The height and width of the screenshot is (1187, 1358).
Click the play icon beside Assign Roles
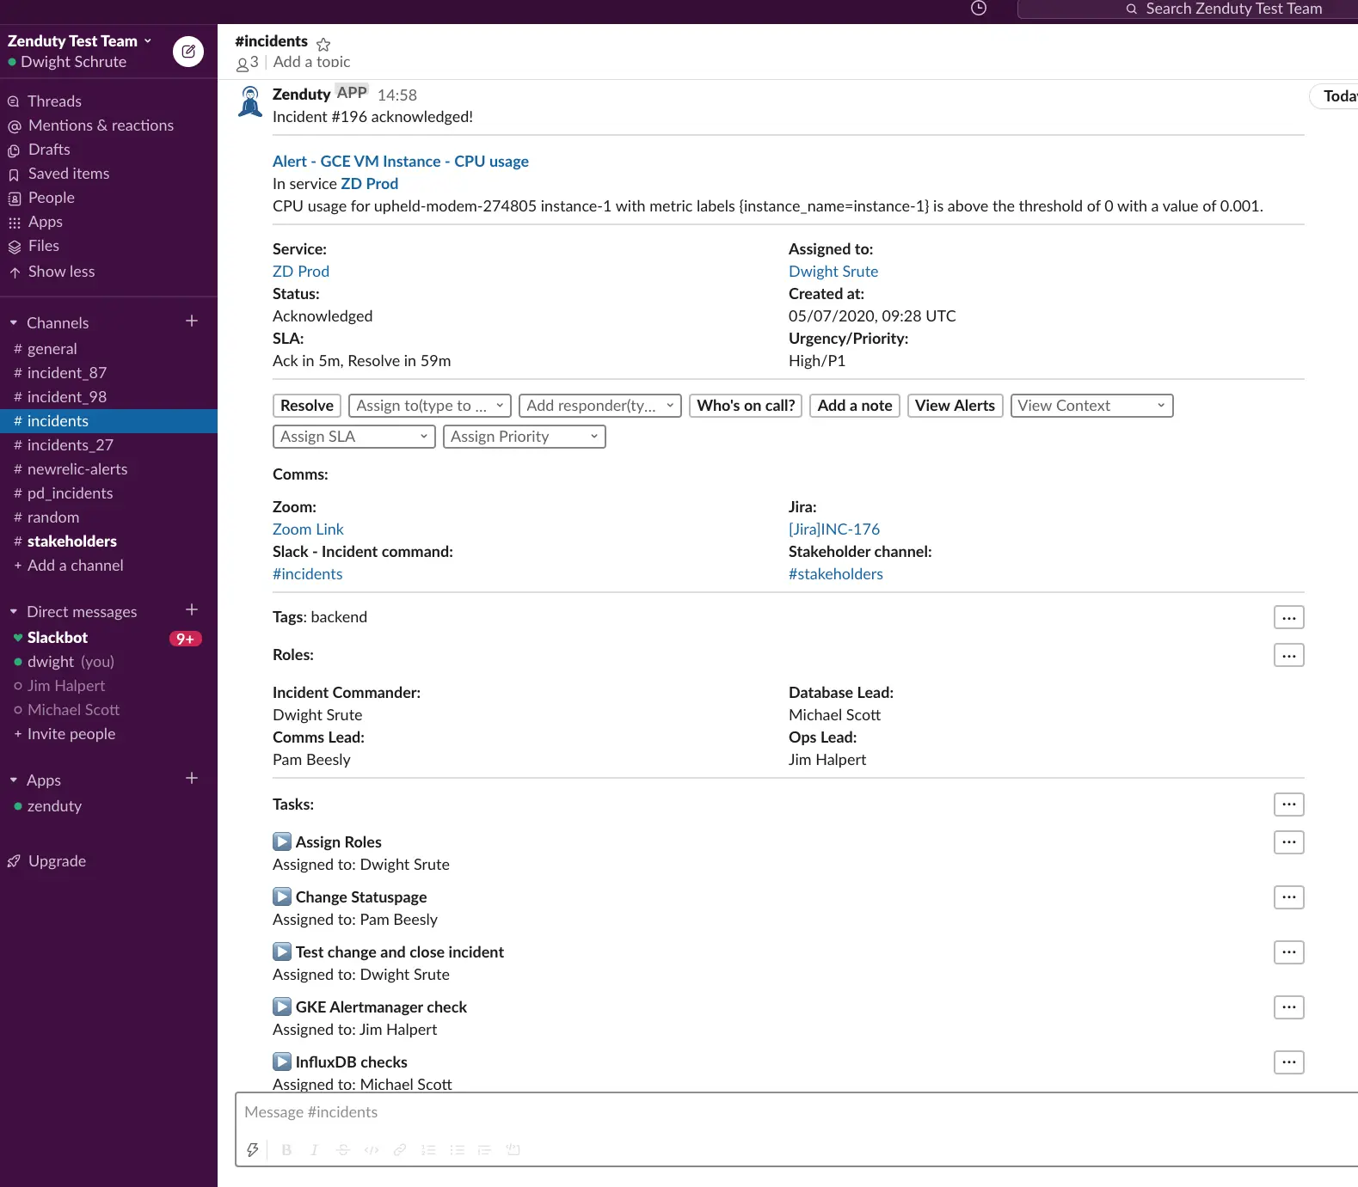pos(282,841)
